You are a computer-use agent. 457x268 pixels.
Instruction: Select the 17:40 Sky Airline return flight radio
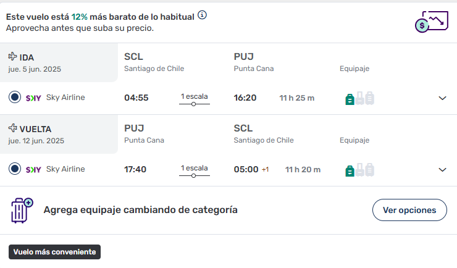pyautogui.click(x=15, y=169)
